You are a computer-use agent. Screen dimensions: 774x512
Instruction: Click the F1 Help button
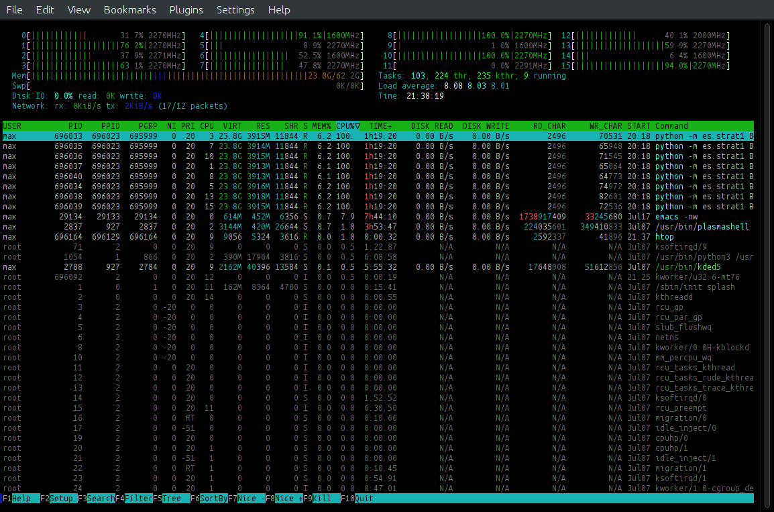coord(21,499)
